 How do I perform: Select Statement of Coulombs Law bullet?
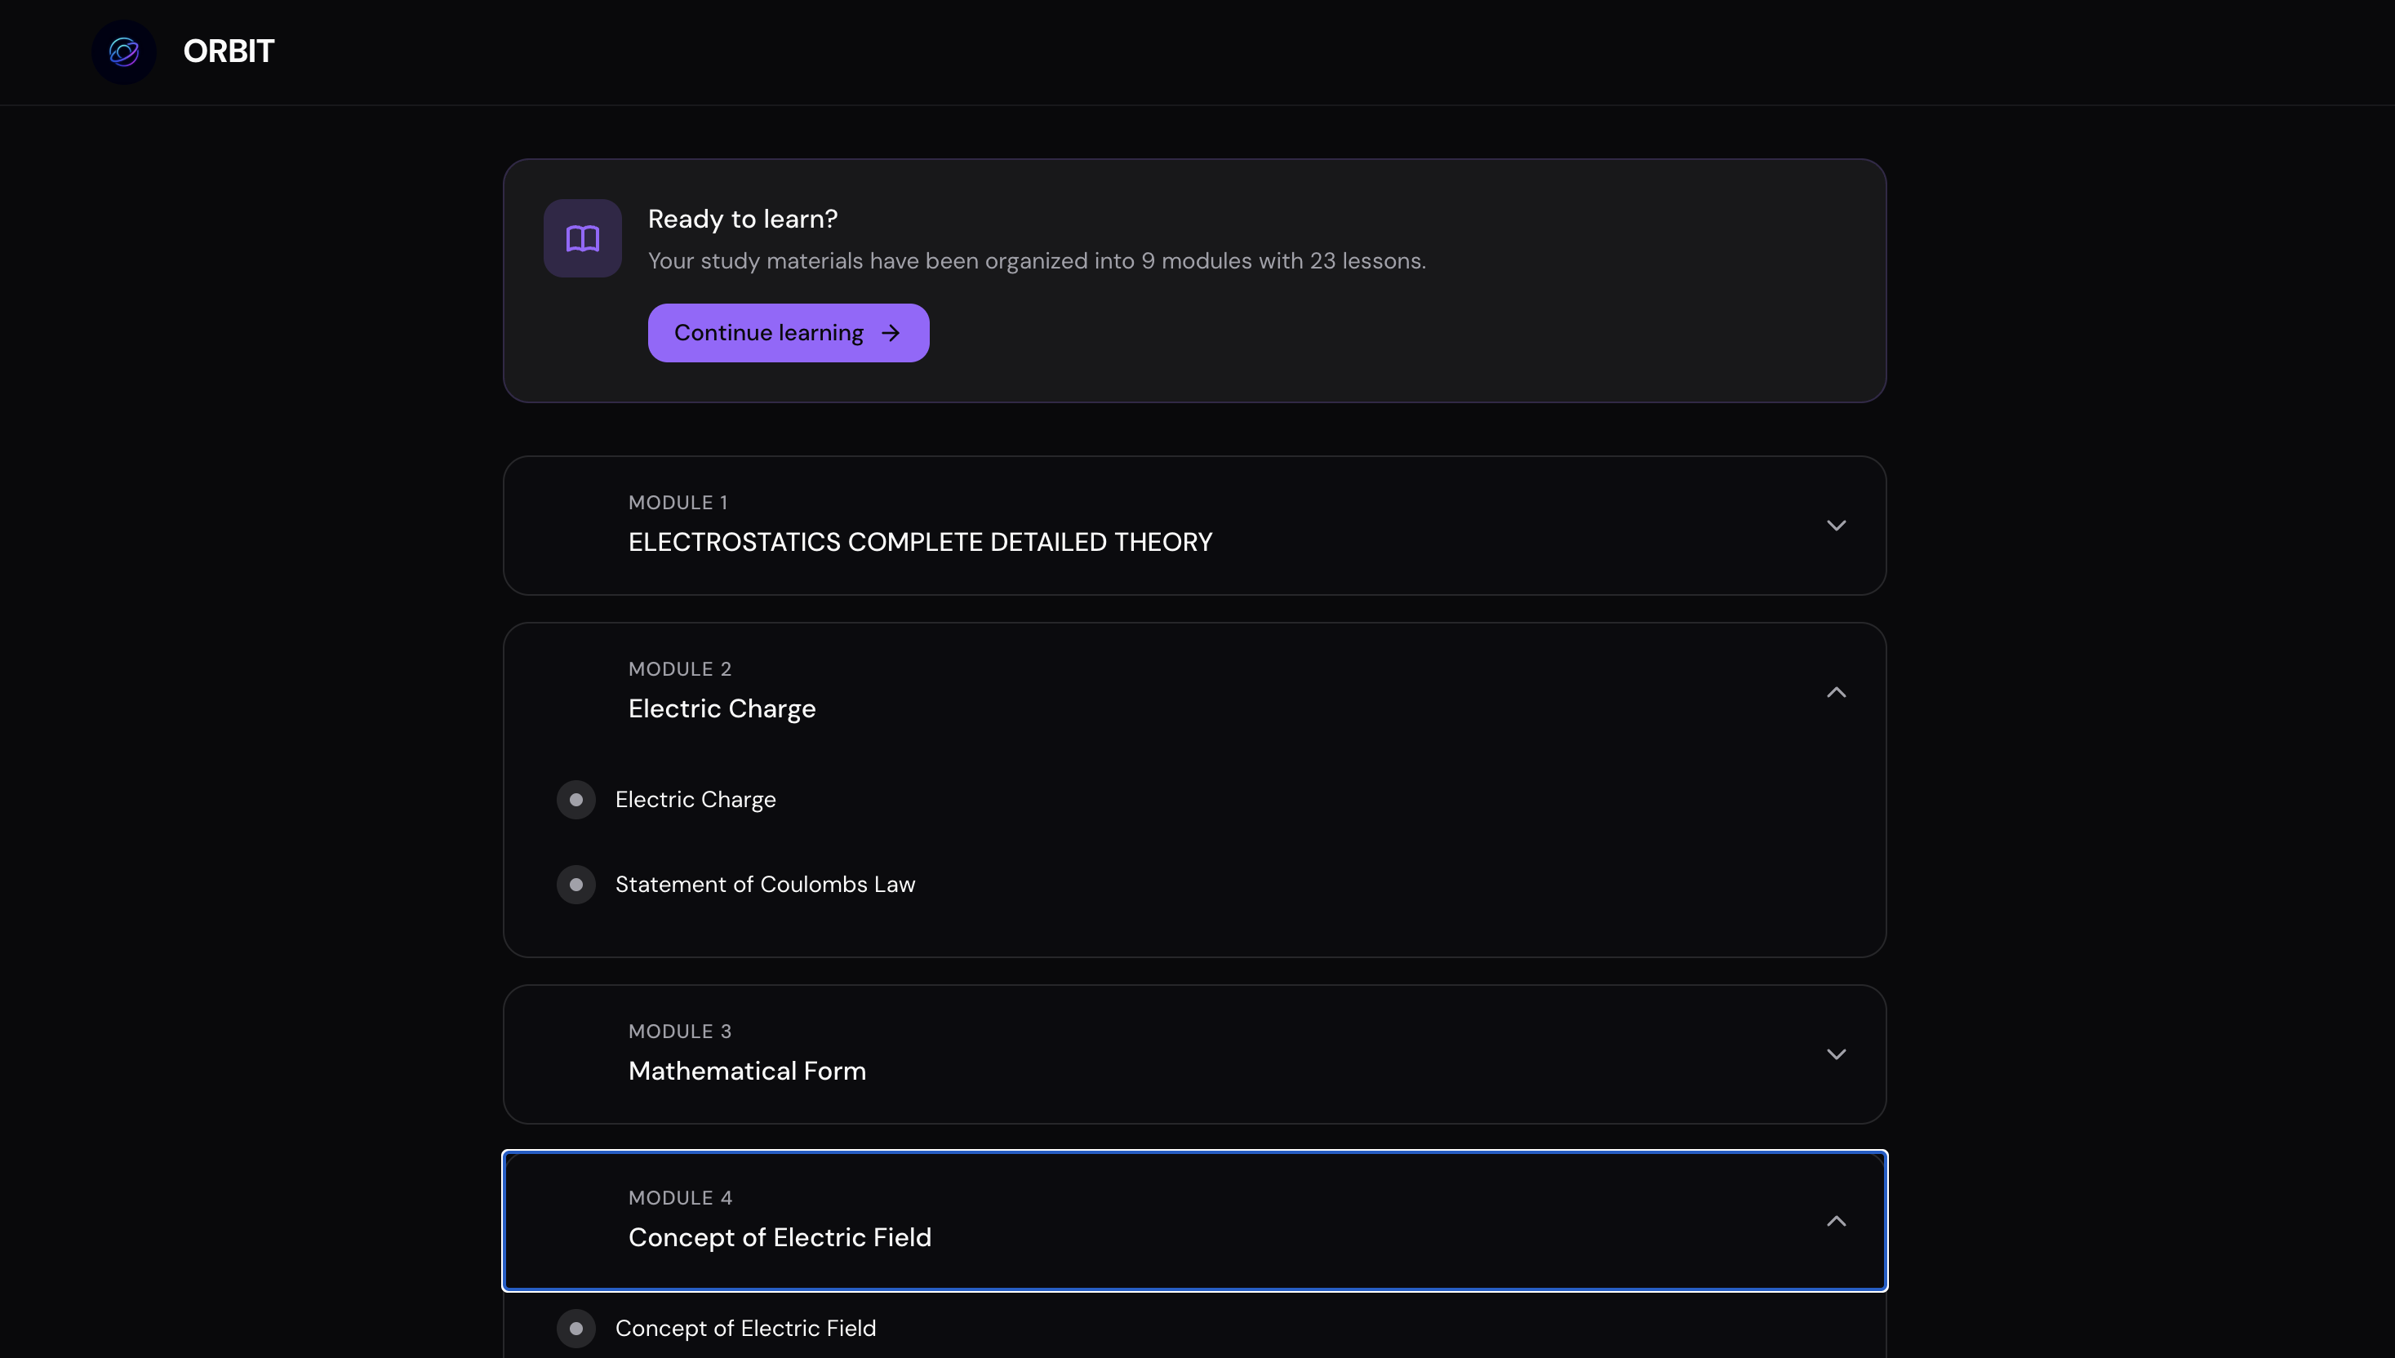pyautogui.click(x=576, y=884)
